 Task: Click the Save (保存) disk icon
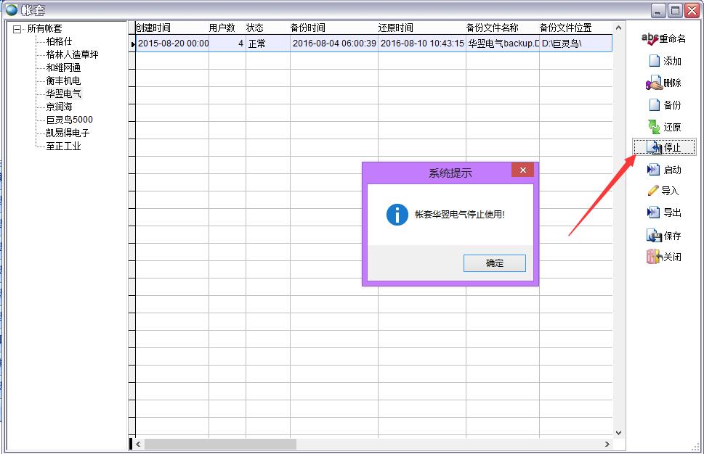point(653,236)
